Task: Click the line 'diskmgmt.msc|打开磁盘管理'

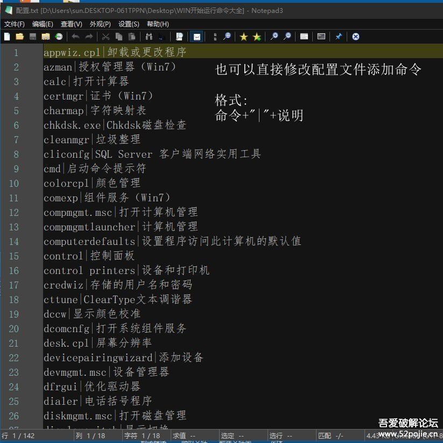Action: tap(115, 416)
